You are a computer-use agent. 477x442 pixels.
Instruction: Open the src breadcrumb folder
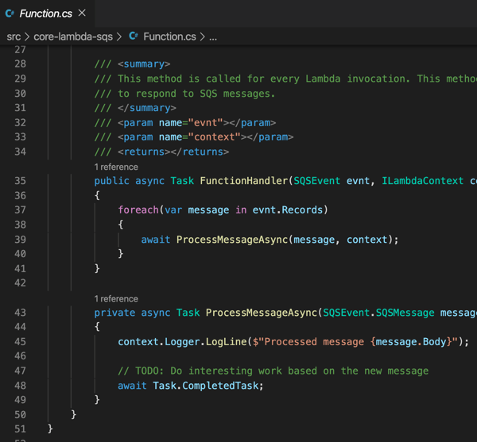[x=14, y=37]
